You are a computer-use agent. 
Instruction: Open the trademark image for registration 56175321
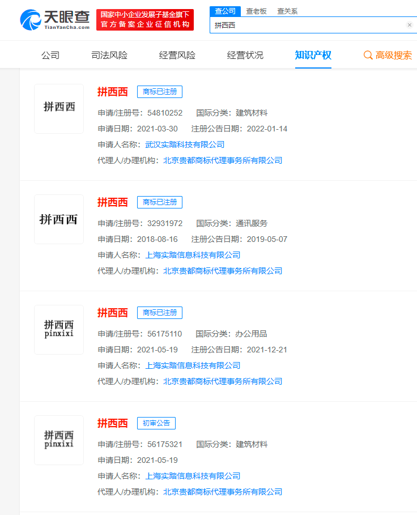click(59, 440)
